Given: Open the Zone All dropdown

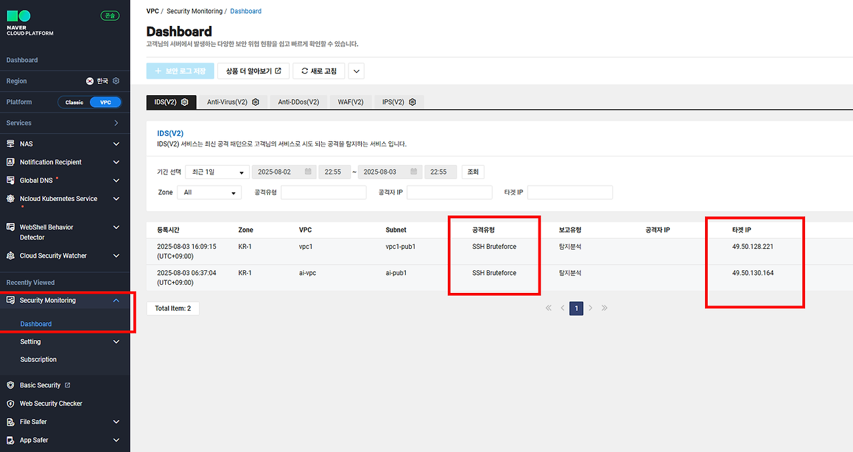Looking at the screenshot, I should (209, 192).
